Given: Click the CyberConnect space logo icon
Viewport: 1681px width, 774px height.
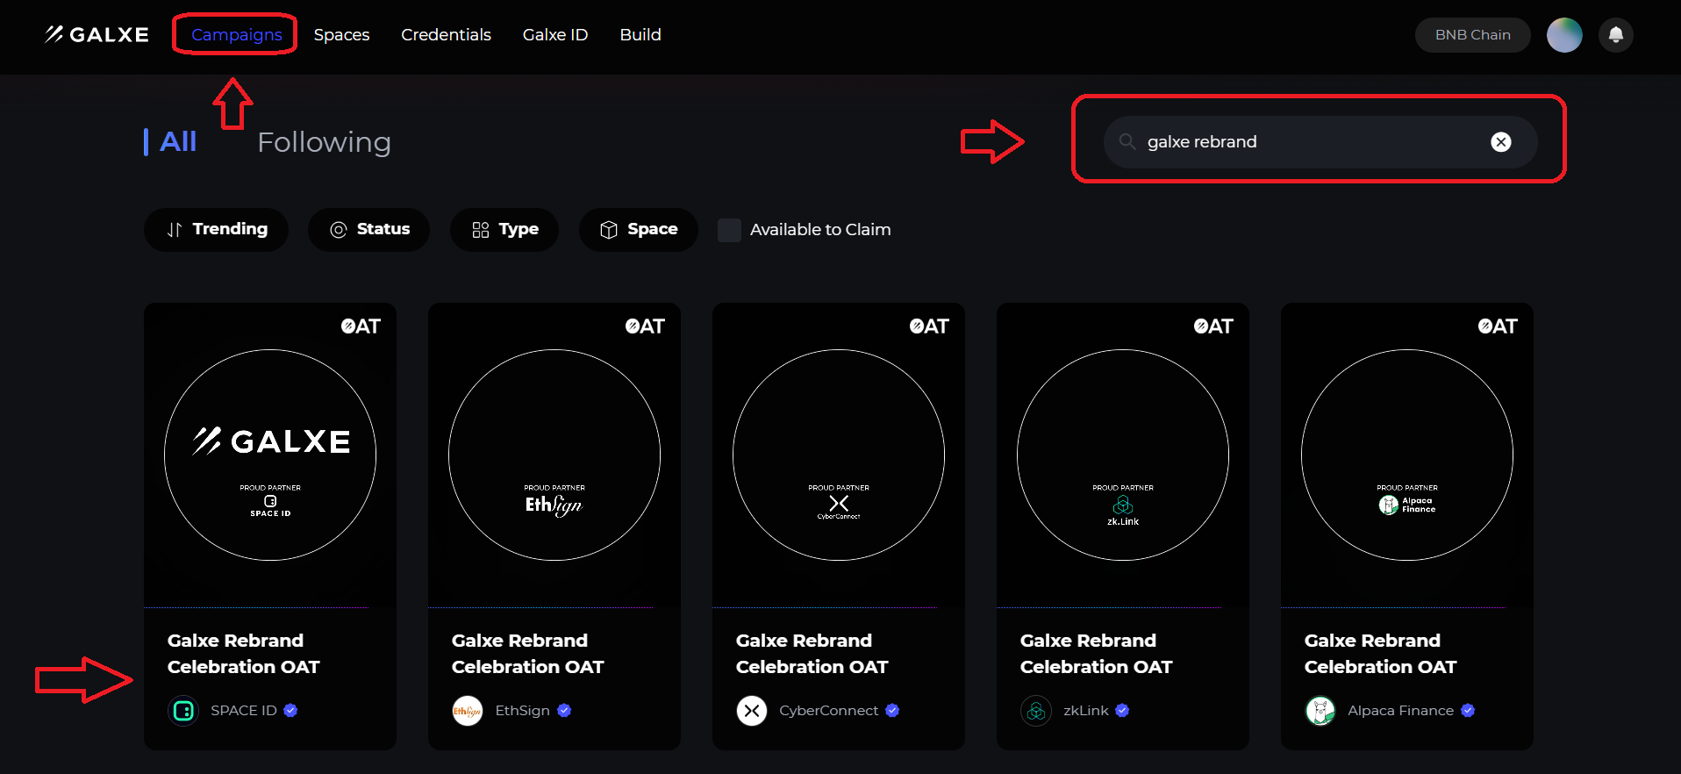Looking at the screenshot, I should point(752,711).
